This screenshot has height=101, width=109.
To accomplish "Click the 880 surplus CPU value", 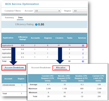I will [x=82, y=89].
